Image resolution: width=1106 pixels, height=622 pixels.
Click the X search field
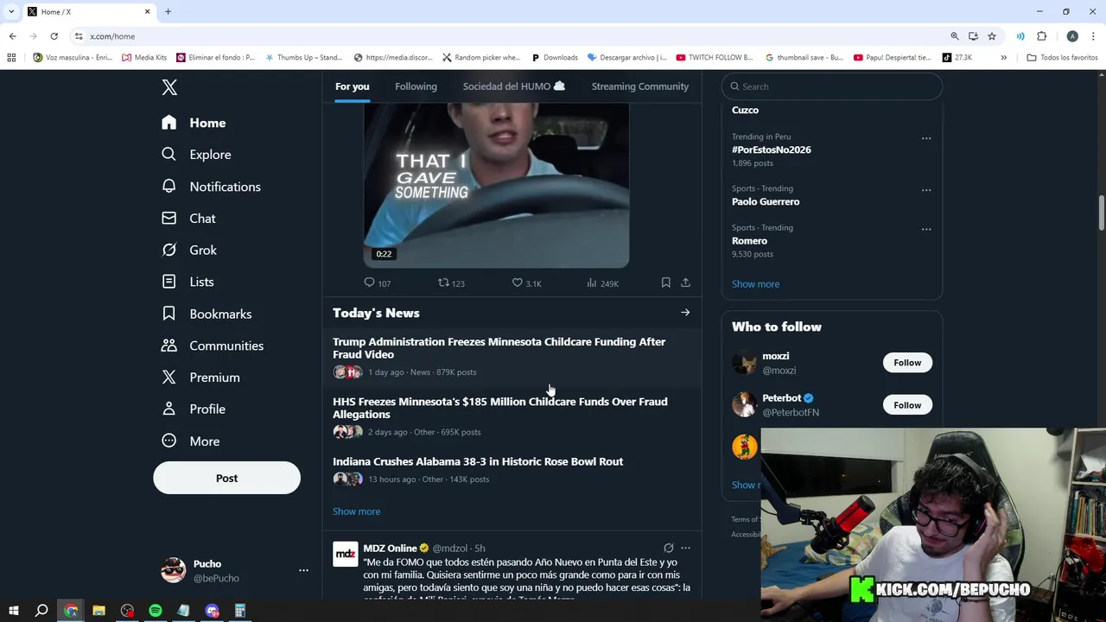click(831, 86)
